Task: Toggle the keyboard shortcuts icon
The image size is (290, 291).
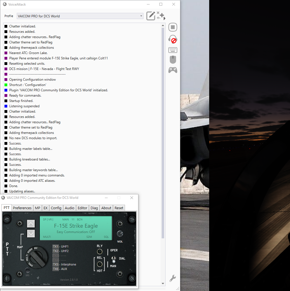Action: click(x=173, y=50)
